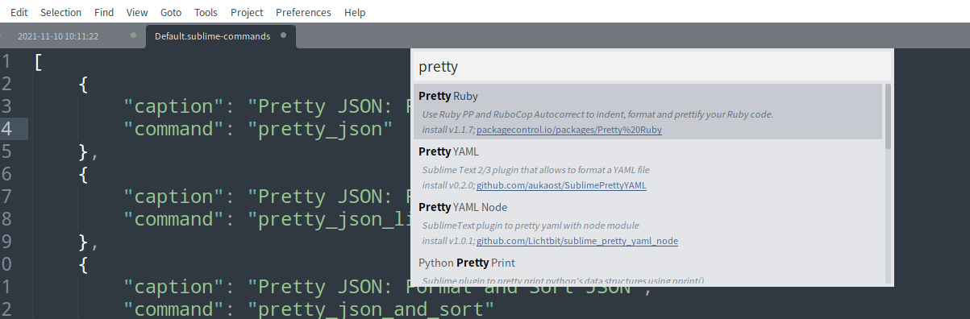
Task: Open the Goto menu
Action: coord(171,12)
